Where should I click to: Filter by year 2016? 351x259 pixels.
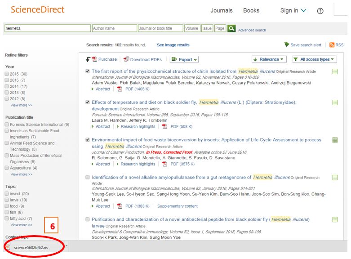point(7,74)
